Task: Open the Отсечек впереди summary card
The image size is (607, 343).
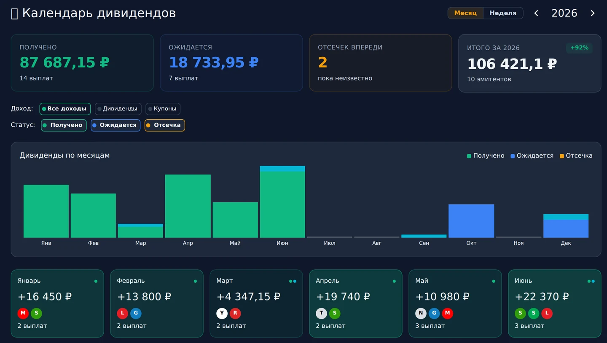Action: (x=381, y=63)
